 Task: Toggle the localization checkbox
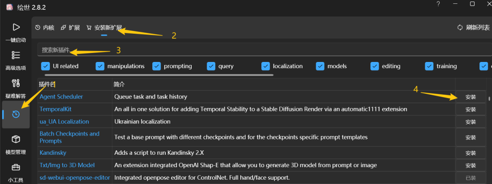click(266, 66)
